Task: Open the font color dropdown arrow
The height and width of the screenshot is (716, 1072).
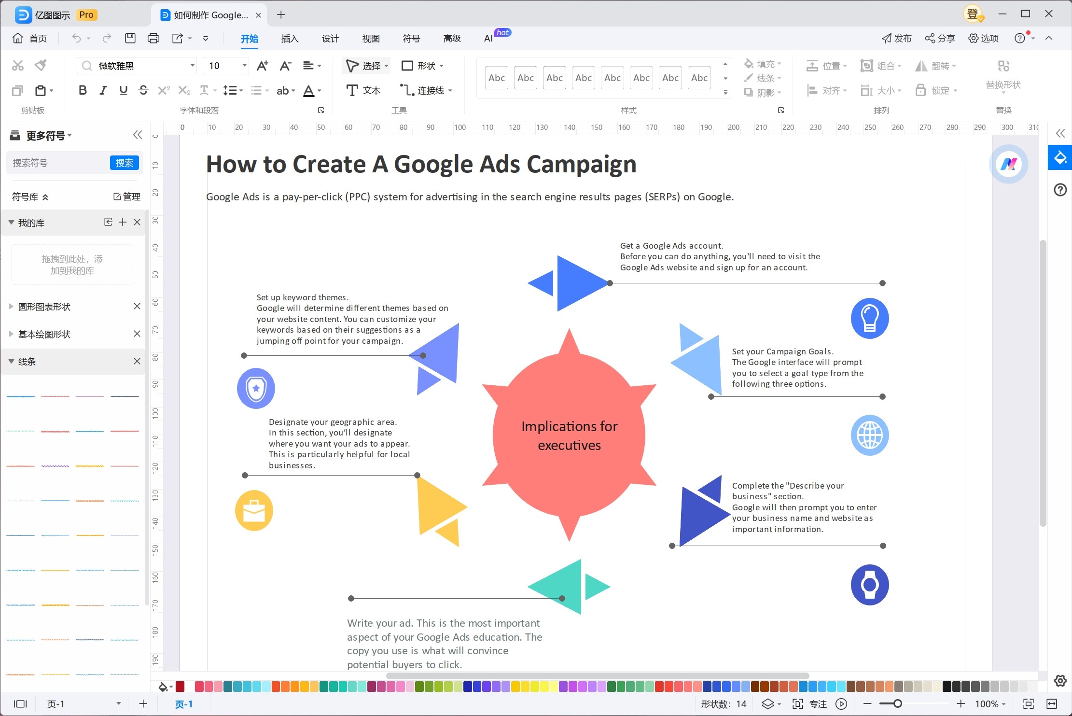Action: click(x=319, y=90)
